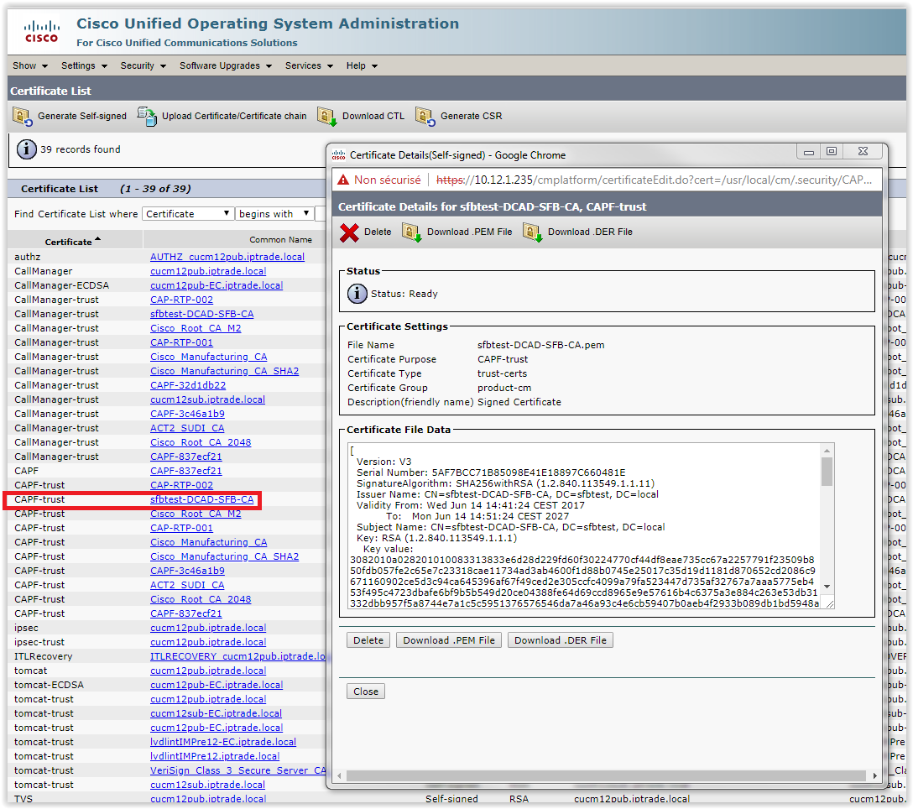Open the Cisco_Root_CA_M2 link under CallManager-trust
This screenshot has height=809, width=913.
[x=196, y=328]
